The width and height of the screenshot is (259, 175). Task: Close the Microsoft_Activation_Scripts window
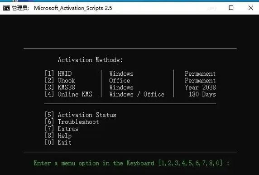251,8
